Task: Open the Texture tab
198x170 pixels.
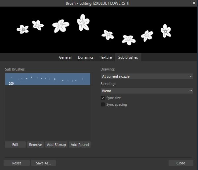Action: tap(106, 57)
